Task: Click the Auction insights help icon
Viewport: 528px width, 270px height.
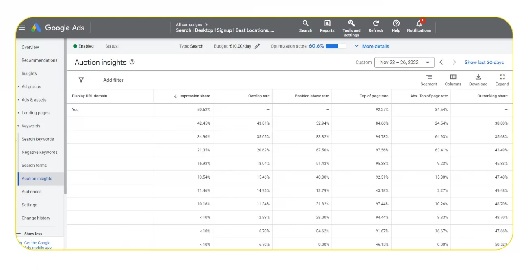Action: pyautogui.click(x=132, y=62)
